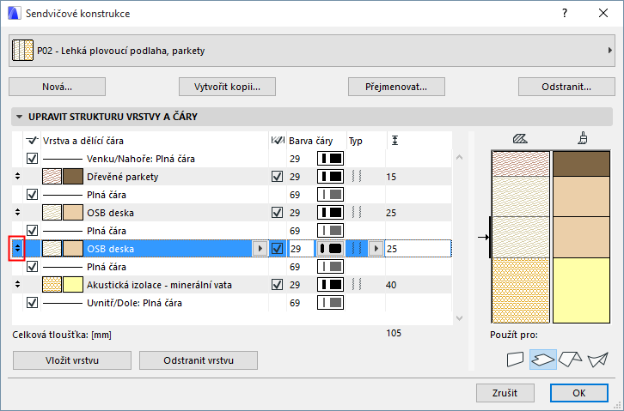Click the drag handle of Dřevěné parkety layer
The height and width of the screenshot is (411, 624).
pos(18,177)
